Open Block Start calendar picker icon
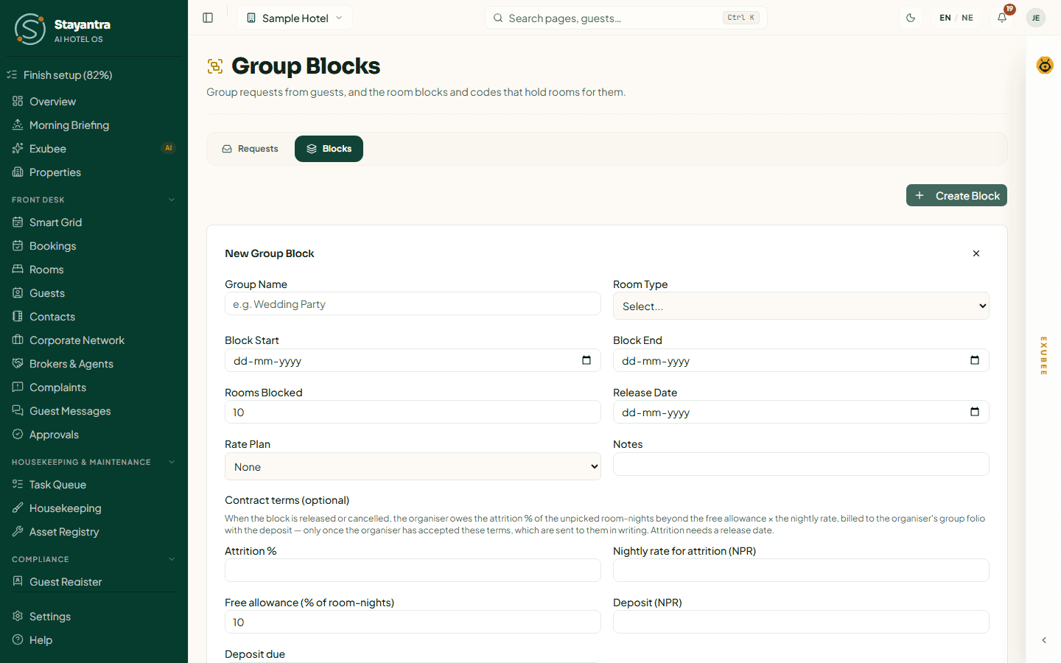 click(x=586, y=360)
